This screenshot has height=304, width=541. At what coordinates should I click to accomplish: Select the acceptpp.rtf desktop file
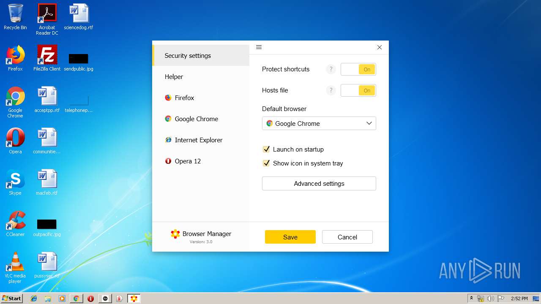[47, 100]
